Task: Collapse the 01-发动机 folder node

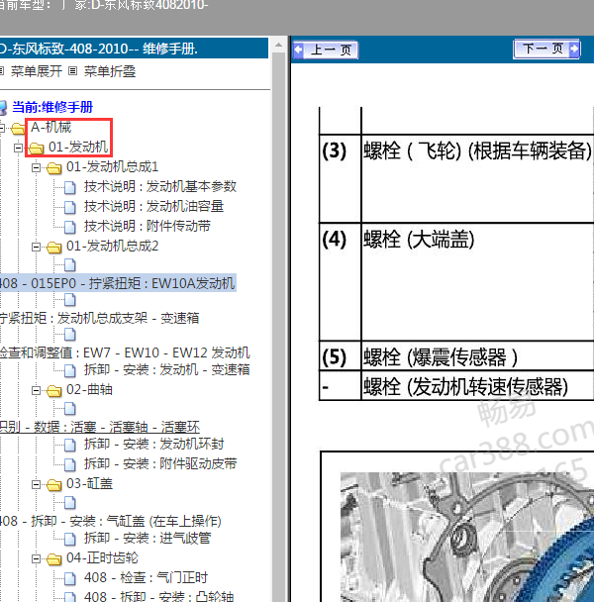Action: coord(18,148)
